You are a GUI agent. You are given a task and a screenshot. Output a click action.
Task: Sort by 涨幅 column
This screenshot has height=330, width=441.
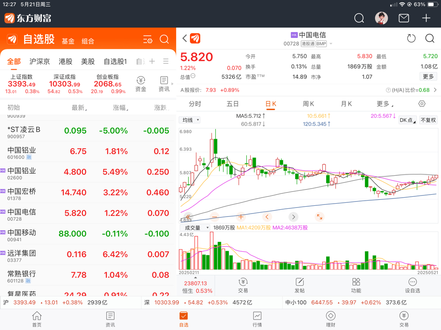tap(121, 108)
